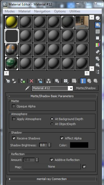Select the room image sample slot
Image resolution: width=104 pixels, height=185 pixels.
point(82,22)
